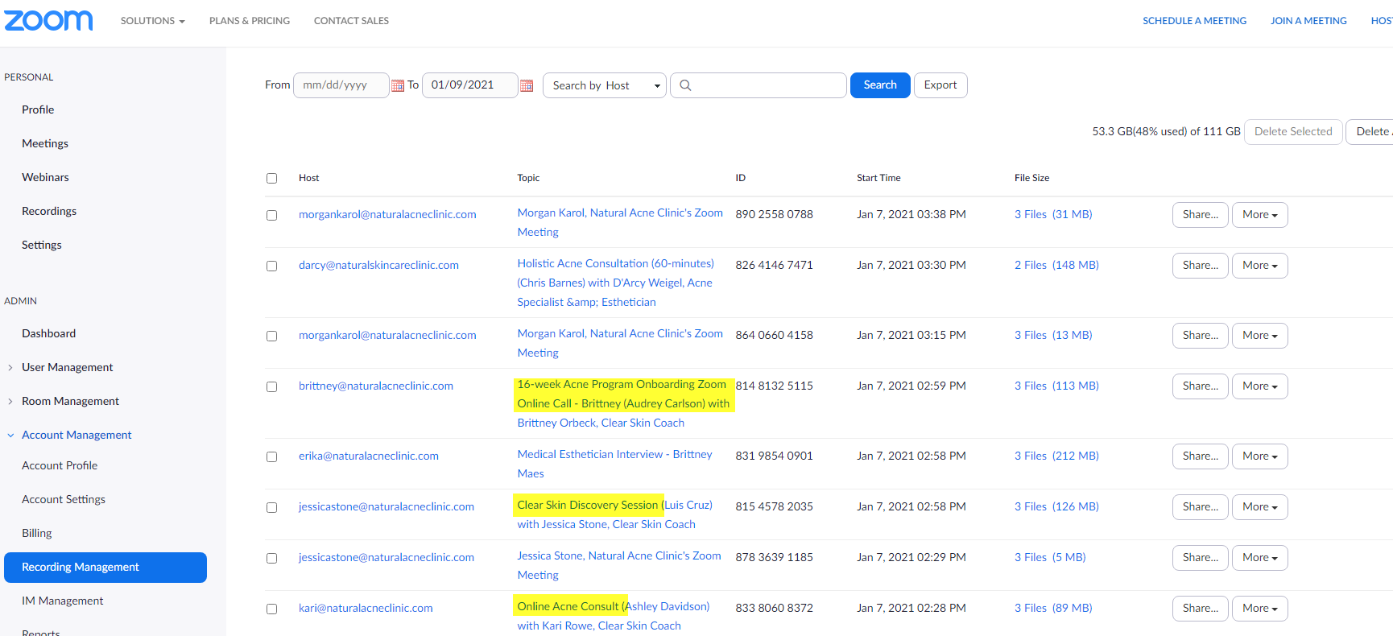Image resolution: width=1393 pixels, height=636 pixels.
Task: Open 16-week Acne Program Onboarding topic
Action: click(624, 403)
